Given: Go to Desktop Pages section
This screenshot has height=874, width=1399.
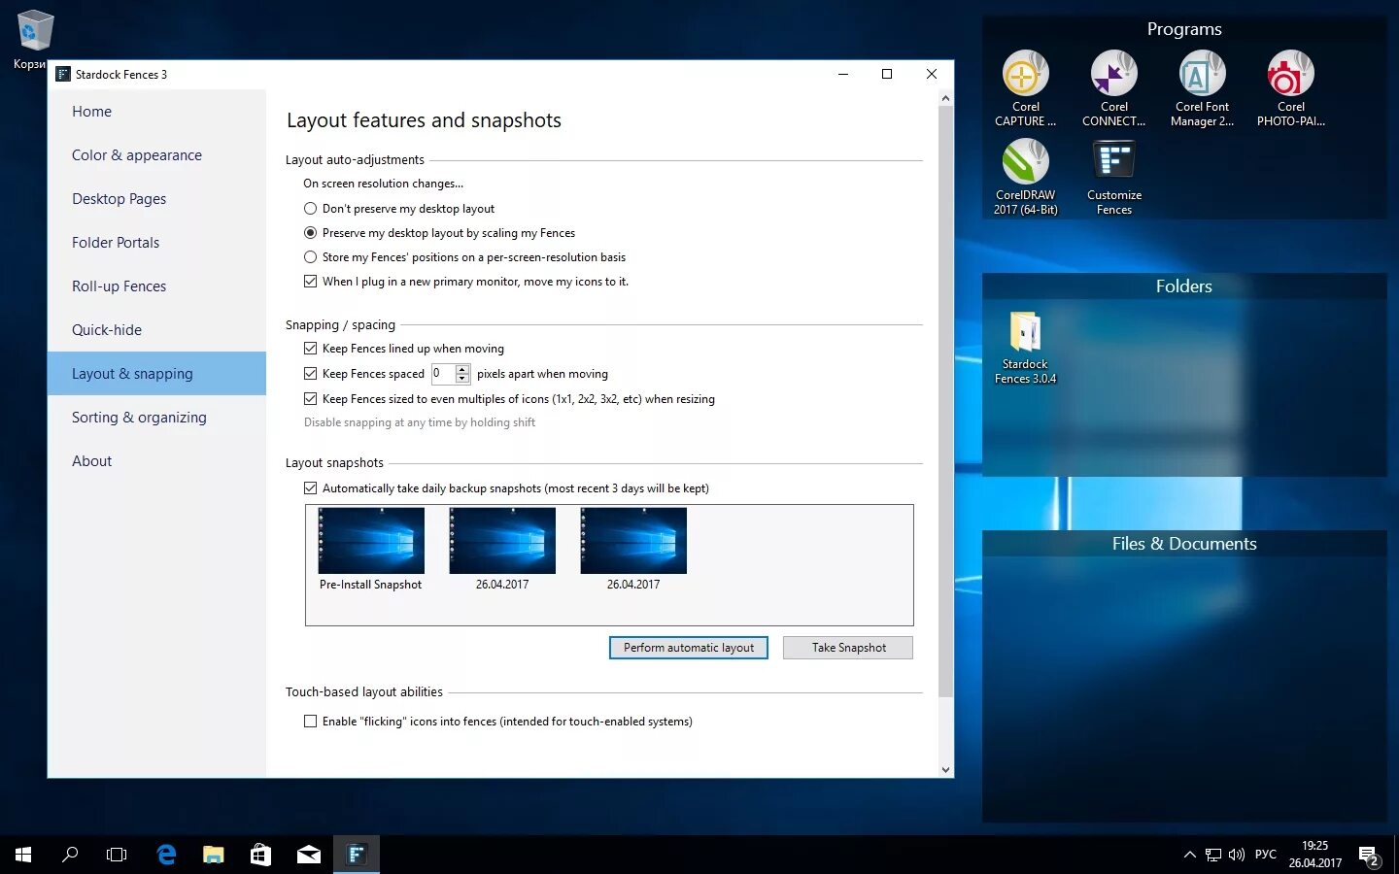Looking at the screenshot, I should (x=156, y=199).
